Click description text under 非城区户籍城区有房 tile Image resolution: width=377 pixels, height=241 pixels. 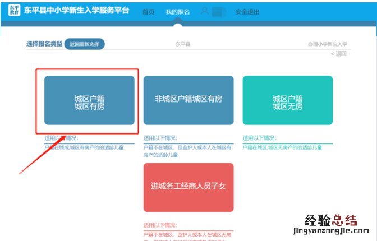coord(188,150)
